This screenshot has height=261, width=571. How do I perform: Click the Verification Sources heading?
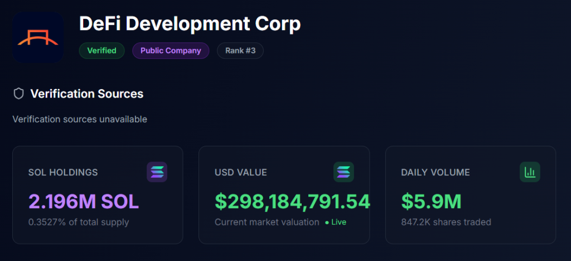click(x=87, y=94)
